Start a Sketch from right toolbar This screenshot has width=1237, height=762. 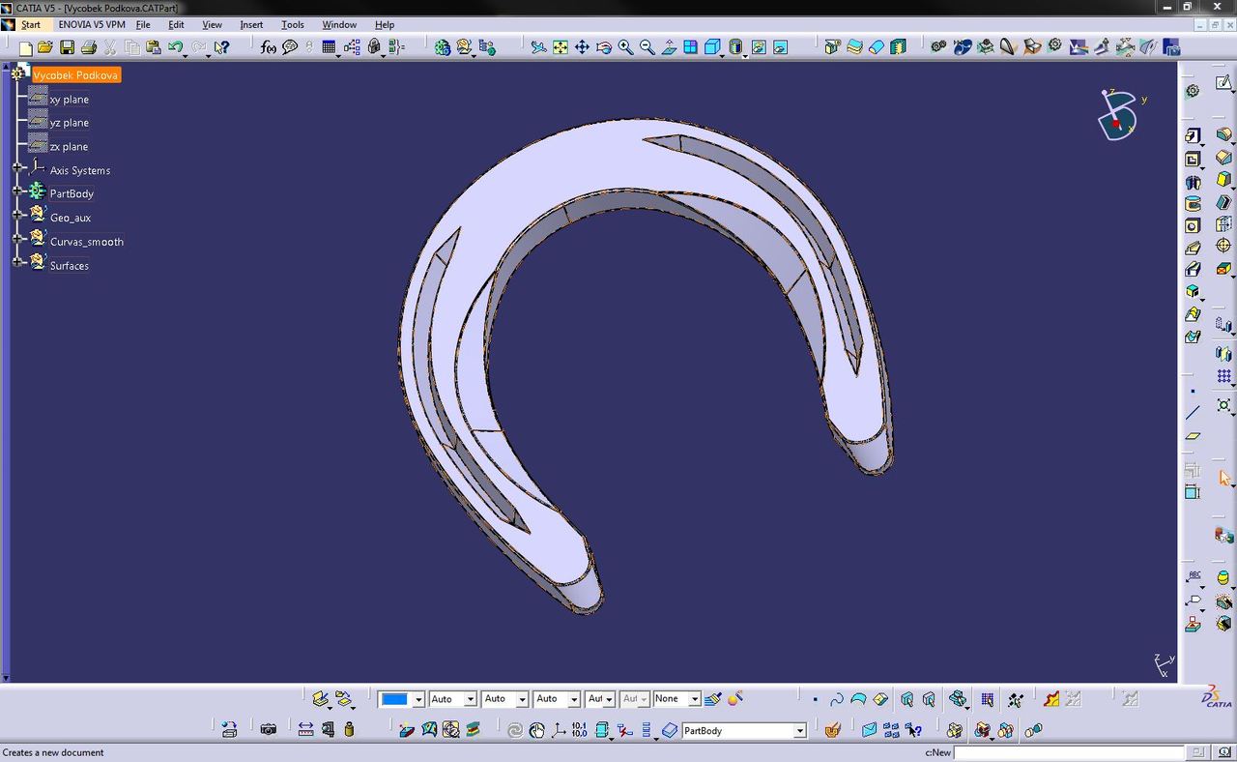pos(1223,84)
